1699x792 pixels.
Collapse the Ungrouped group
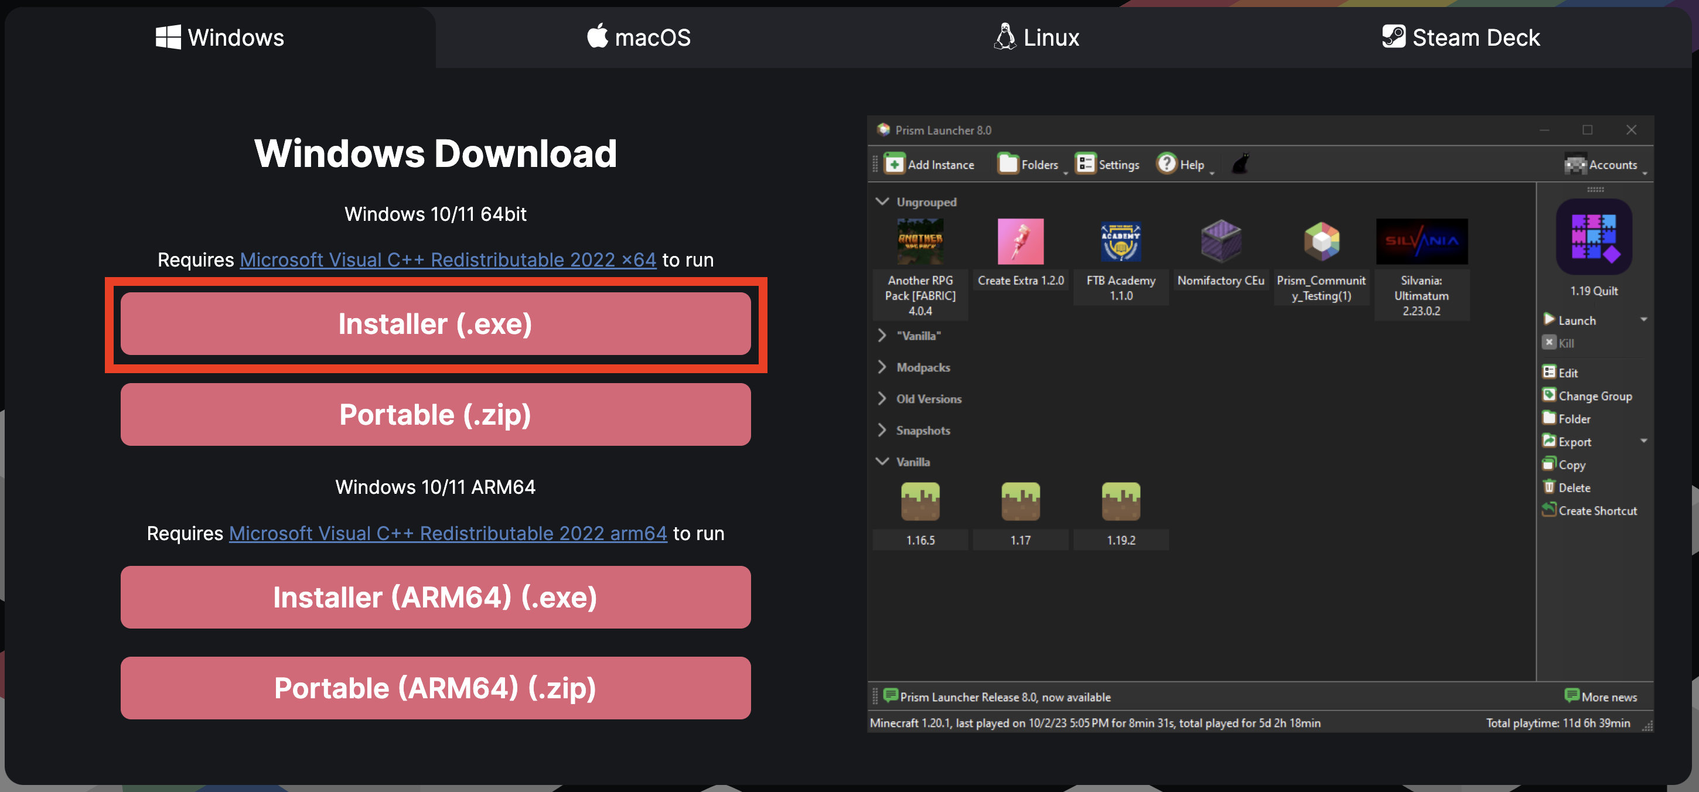pos(882,201)
